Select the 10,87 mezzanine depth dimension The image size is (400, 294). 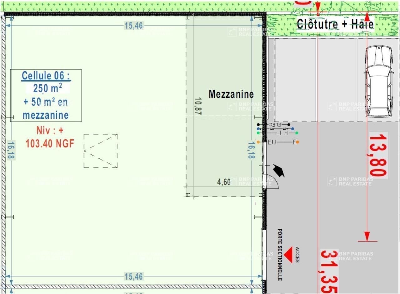(x=197, y=107)
